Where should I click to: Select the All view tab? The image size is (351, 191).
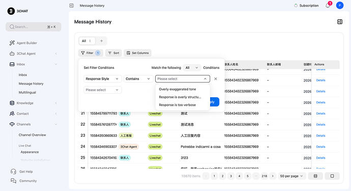[x=84, y=41]
